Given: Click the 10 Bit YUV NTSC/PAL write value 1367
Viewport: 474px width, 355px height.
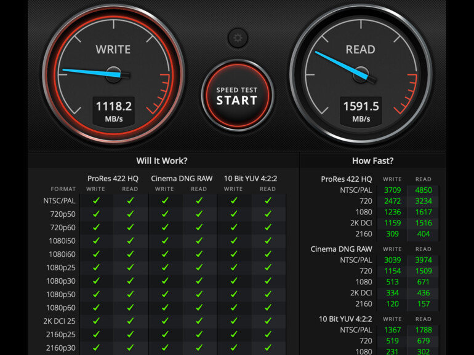Looking at the screenshot, I should pyautogui.click(x=392, y=330).
